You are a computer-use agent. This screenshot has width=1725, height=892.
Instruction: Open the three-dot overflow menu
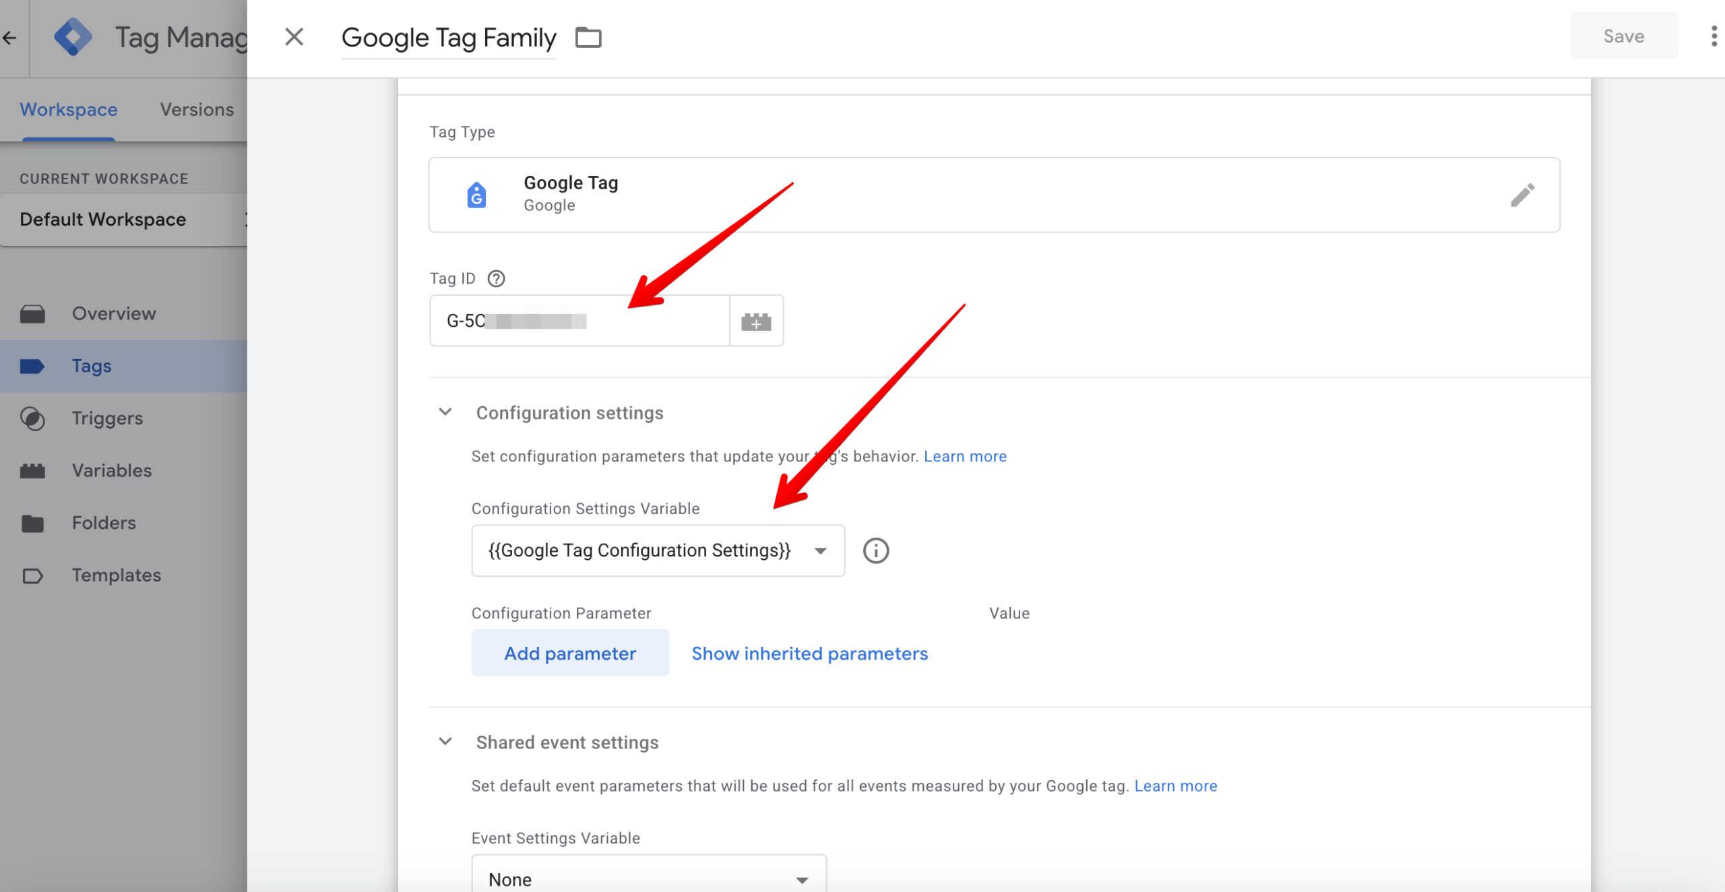pos(1714,37)
